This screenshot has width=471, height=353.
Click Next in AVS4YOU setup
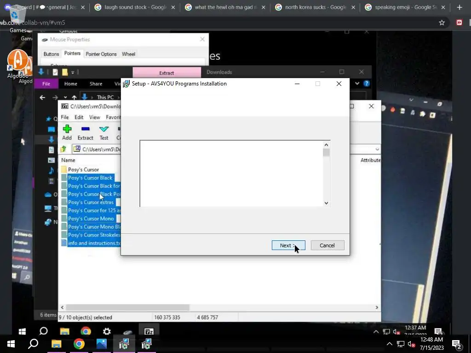(x=288, y=245)
